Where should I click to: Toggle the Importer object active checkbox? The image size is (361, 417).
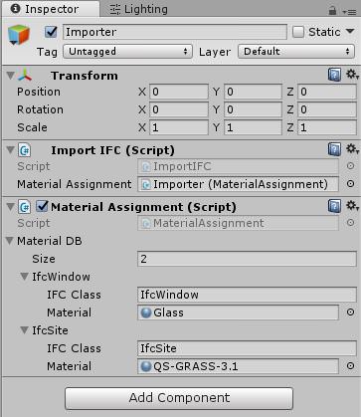pyautogui.click(x=51, y=32)
